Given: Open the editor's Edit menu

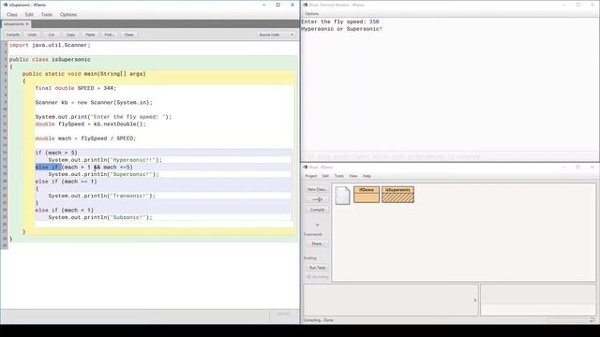Looking at the screenshot, I should [x=29, y=15].
